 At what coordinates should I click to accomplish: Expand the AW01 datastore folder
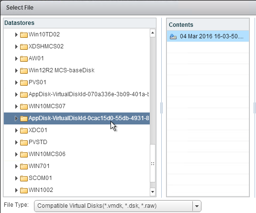[x=16, y=58]
